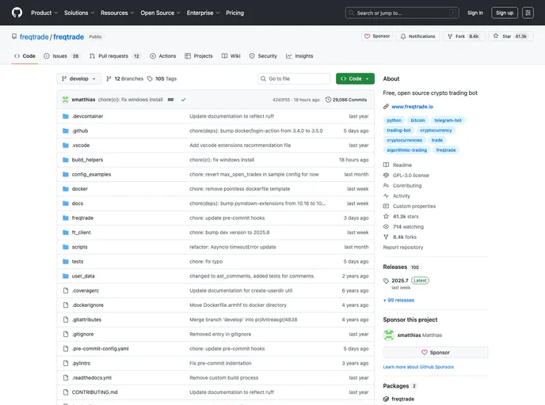Switch to the Actions tab
The image size is (545, 405).
click(x=163, y=56)
